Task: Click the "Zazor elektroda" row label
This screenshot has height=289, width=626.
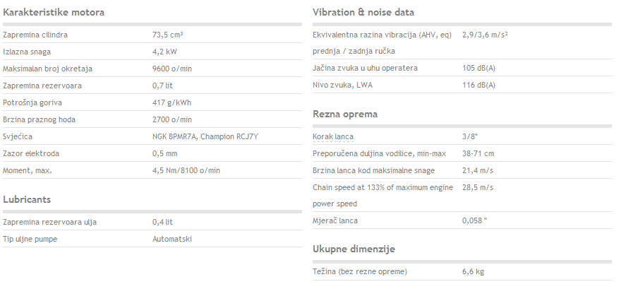Action: [x=32, y=153]
